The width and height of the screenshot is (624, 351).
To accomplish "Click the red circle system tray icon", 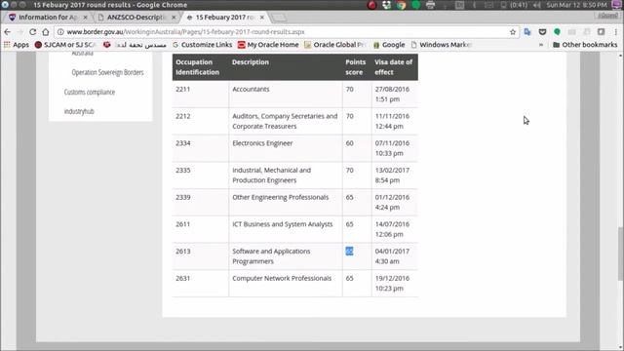I will coord(371,5).
